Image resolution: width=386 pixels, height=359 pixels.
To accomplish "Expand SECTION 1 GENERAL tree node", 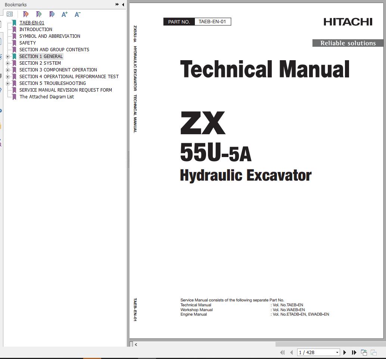I will point(7,56).
